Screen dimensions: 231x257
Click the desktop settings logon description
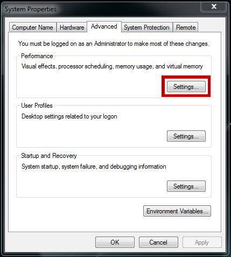coord(69,116)
